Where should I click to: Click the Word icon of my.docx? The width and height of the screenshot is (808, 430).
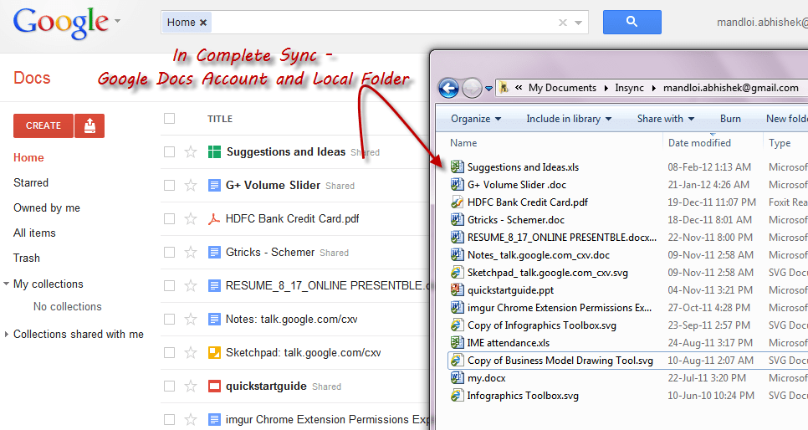click(457, 378)
